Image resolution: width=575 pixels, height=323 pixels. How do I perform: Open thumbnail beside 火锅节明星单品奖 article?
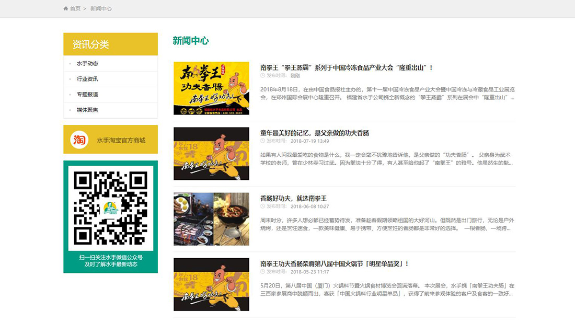coord(211,284)
